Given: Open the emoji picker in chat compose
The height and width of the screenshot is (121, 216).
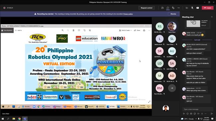Looking at the screenshot, I should point(187,113).
